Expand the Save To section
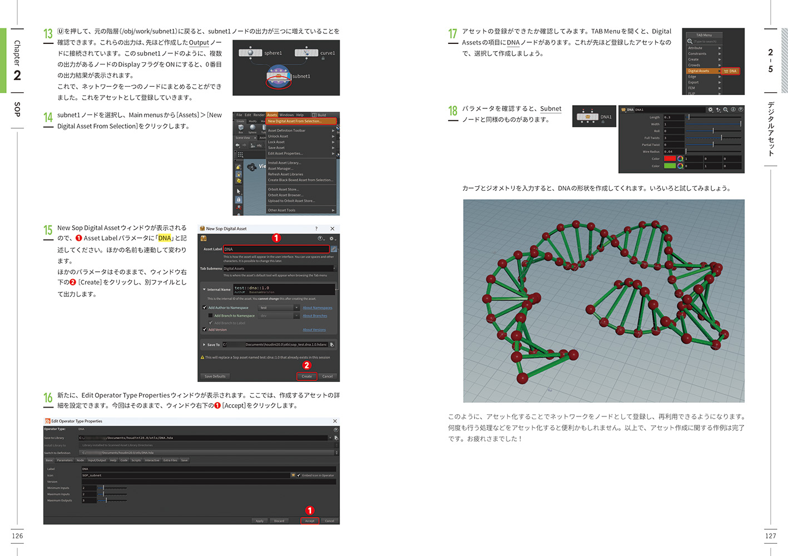 tap(204, 345)
